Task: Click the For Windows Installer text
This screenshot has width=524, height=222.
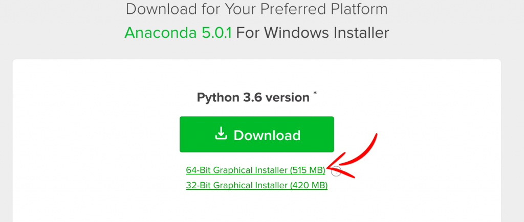Action: pyautogui.click(x=313, y=33)
